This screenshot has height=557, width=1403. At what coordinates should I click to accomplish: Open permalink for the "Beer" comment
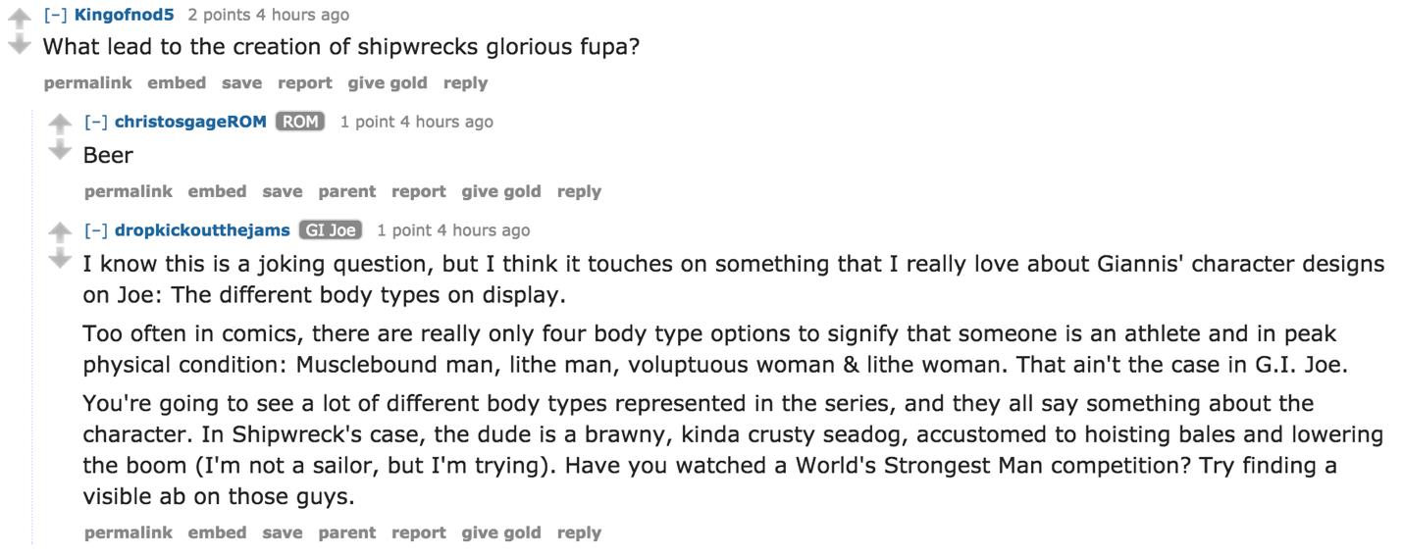pos(128,191)
